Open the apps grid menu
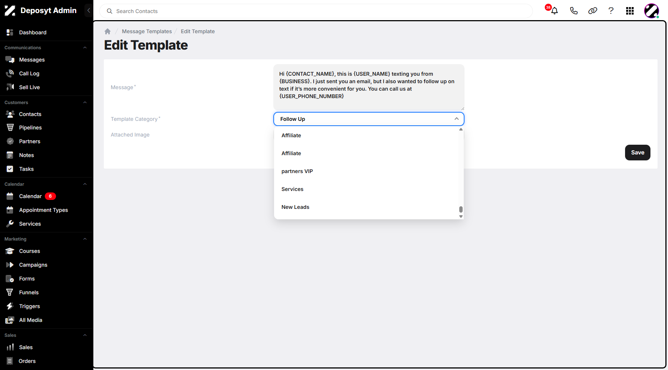 tap(630, 11)
